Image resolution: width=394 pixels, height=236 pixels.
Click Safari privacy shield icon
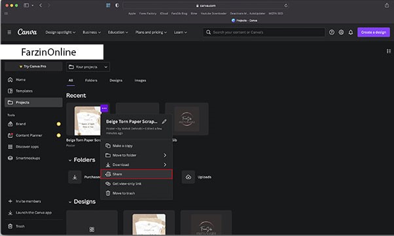coord(117,5)
